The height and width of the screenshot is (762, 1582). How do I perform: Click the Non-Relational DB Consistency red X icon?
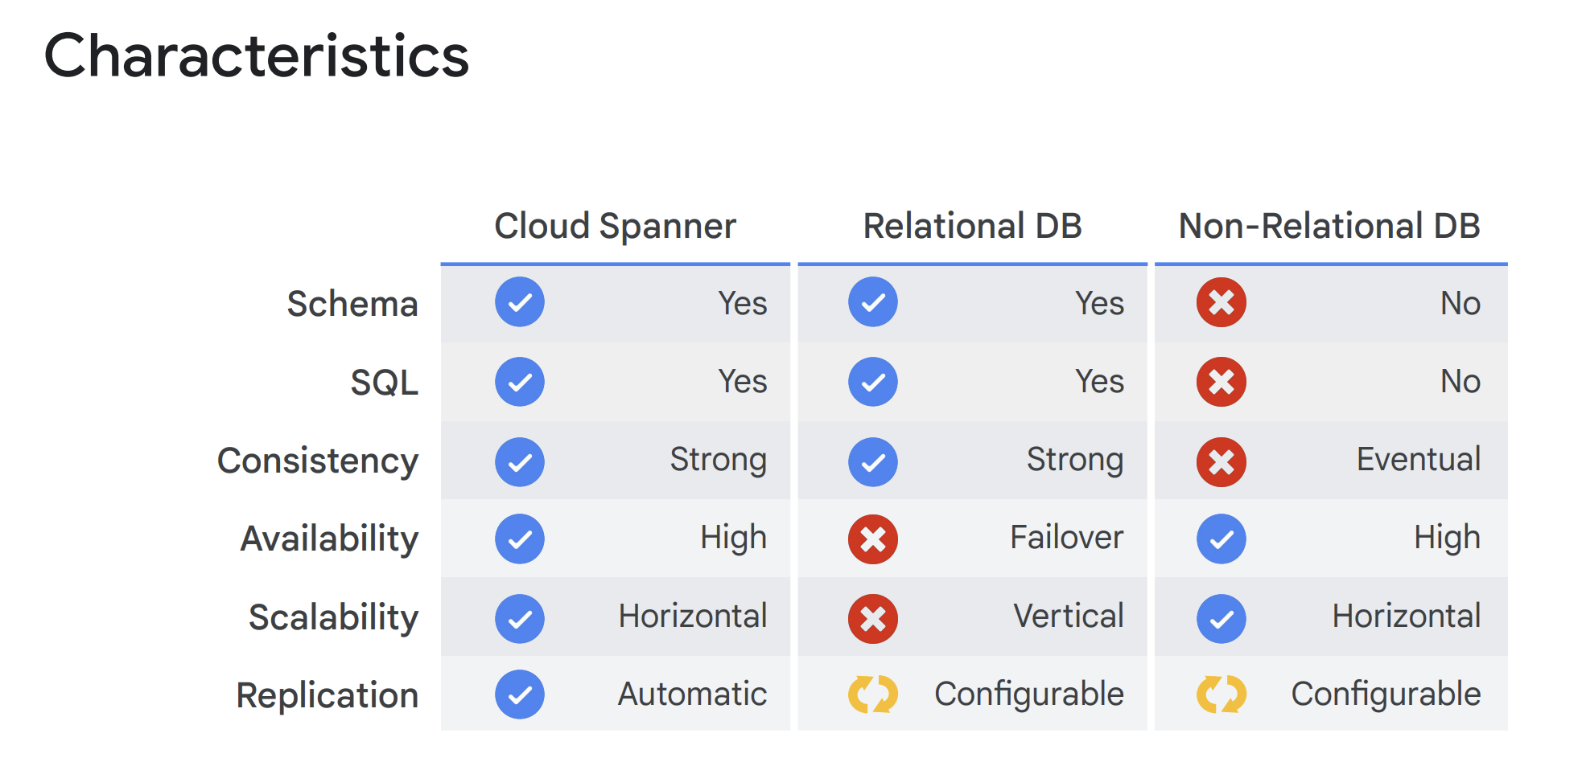point(1221,461)
